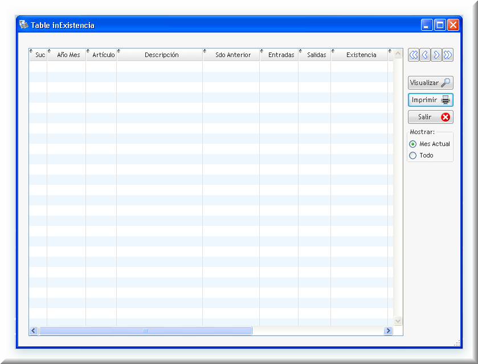This screenshot has width=478, height=364.
Task: Click the vertical scrollbar up arrow
Action: tap(398, 54)
